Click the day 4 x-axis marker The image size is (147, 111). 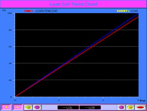click(103, 100)
